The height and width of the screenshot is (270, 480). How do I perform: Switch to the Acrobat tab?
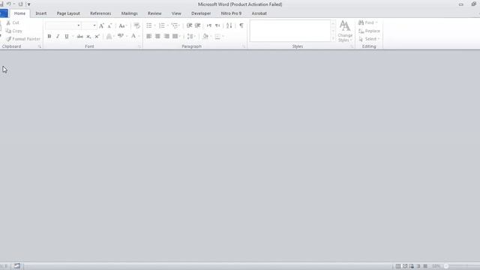(259, 13)
